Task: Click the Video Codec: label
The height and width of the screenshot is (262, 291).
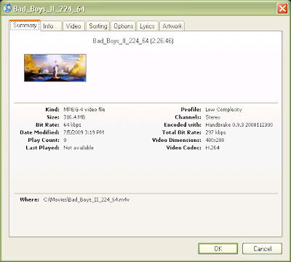Action: pos(183,148)
